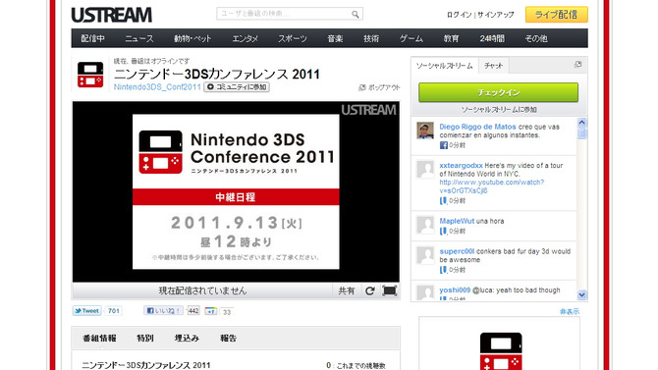Click Diego Riggo de Matos avatar

click(425, 131)
